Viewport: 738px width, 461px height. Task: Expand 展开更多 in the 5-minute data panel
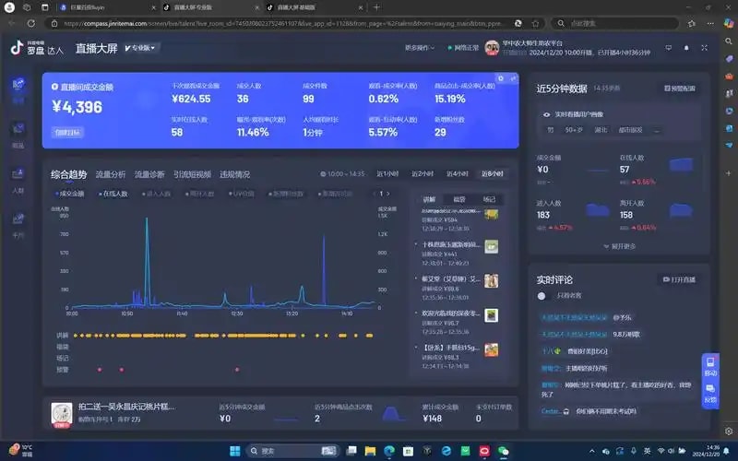coord(619,246)
